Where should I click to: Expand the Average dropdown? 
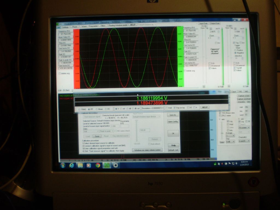(x=230, y=136)
